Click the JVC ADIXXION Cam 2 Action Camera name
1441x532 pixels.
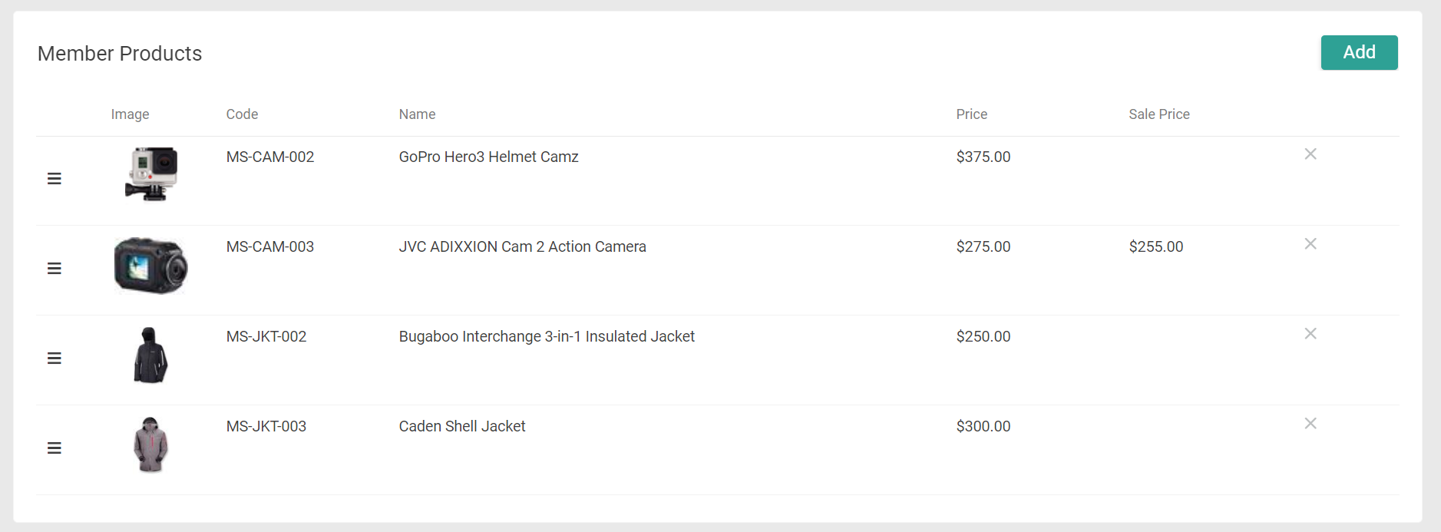tap(522, 247)
